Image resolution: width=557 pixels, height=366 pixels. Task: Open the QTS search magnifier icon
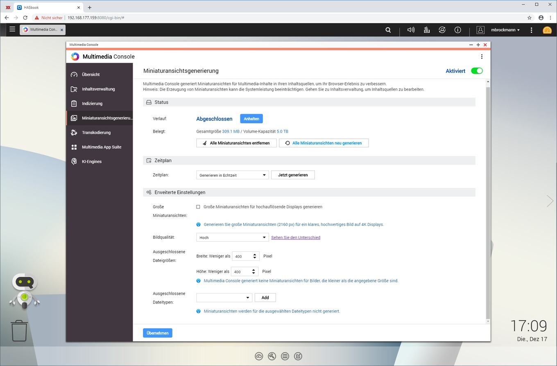click(388, 30)
